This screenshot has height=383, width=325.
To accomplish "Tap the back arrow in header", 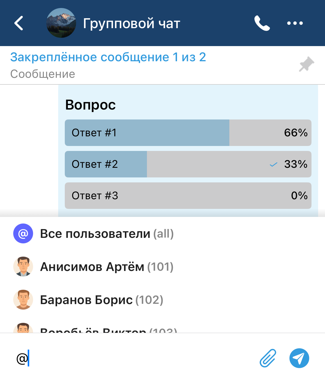I will click(19, 23).
